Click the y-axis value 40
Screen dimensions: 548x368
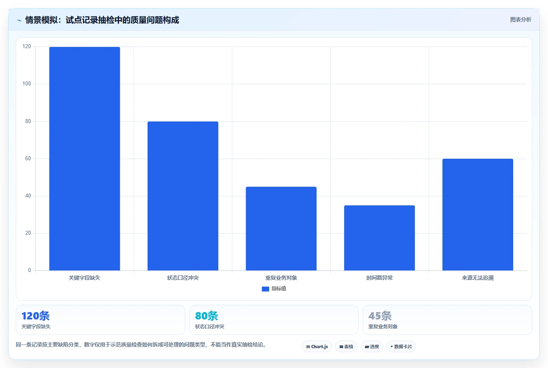pyautogui.click(x=28, y=196)
